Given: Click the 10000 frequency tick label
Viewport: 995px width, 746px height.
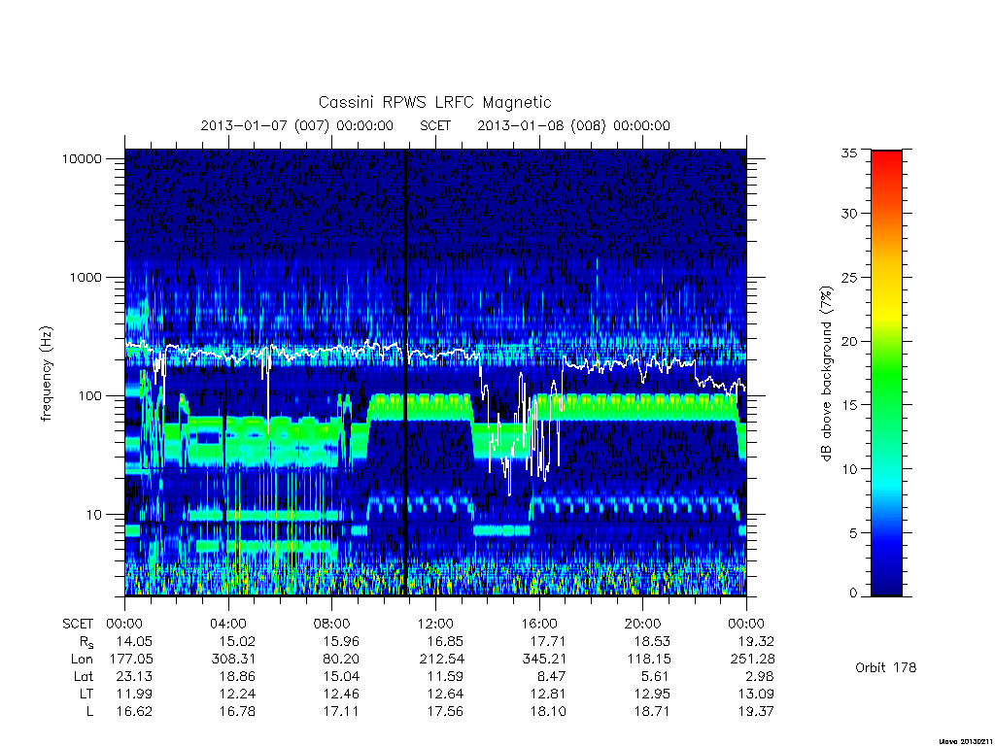Looking at the screenshot, I should 82,158.
